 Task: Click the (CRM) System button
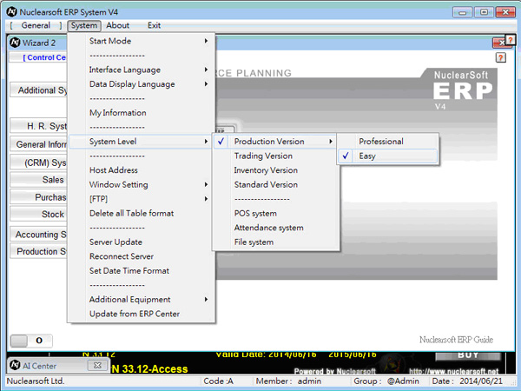(x=38, y=162)
